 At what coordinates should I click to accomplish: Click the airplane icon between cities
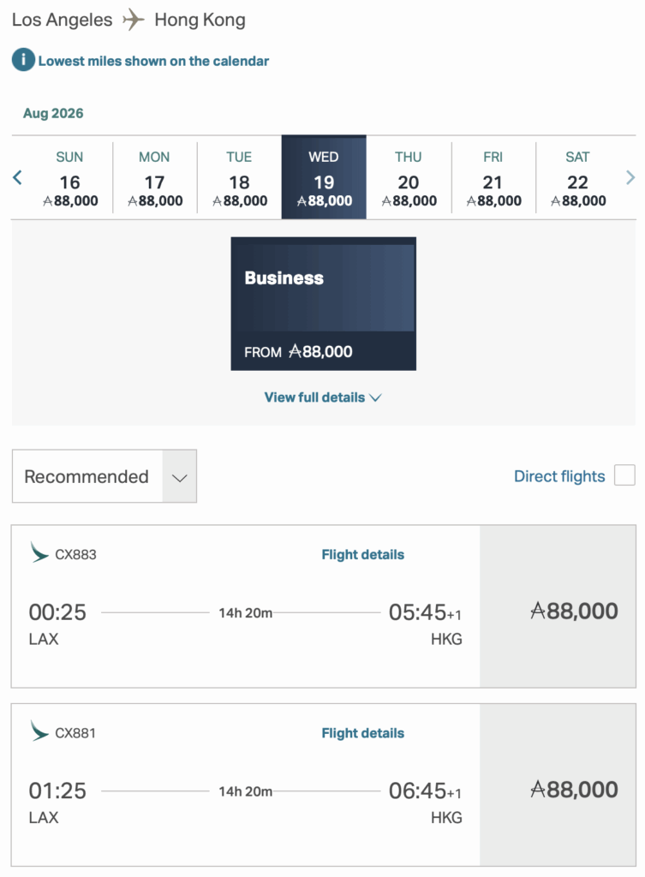tap(134, 20)
